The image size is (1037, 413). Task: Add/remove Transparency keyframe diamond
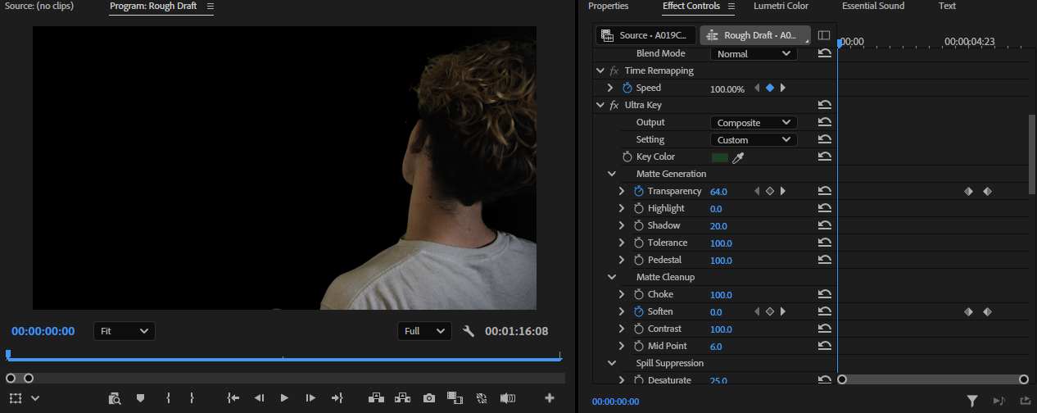coord(770,191)
